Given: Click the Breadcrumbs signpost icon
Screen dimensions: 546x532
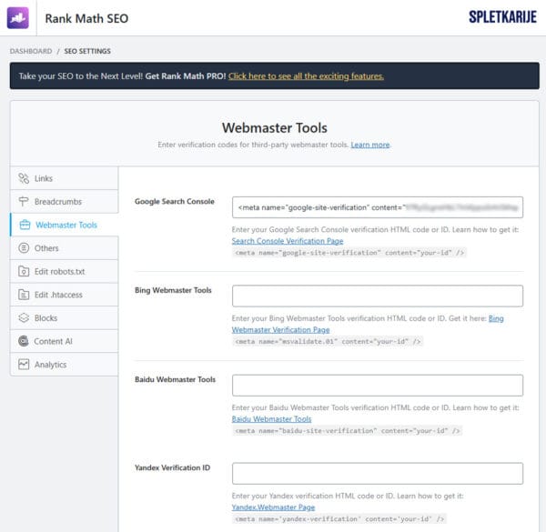Looking at the screenshot, I should click(24, 202).
